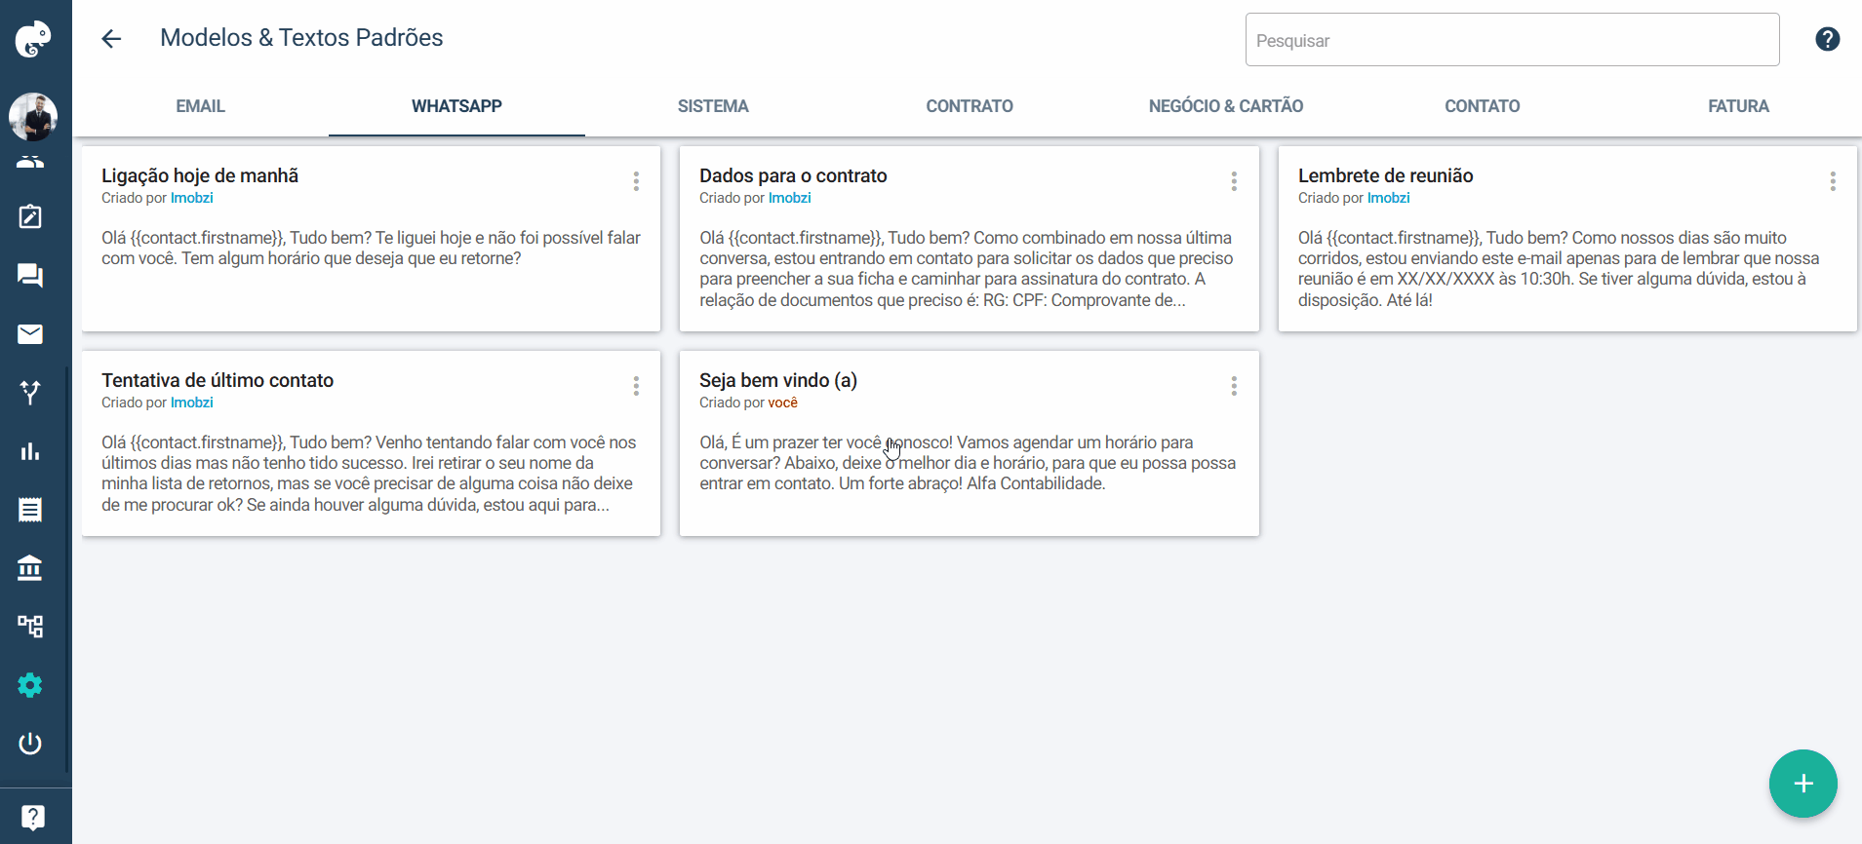Open the bank building sidebar icon

click(x=30, y=568)
